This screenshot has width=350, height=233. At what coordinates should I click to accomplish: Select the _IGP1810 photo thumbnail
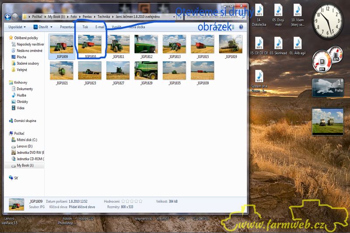pyautogui.click(x=90, y=44)
